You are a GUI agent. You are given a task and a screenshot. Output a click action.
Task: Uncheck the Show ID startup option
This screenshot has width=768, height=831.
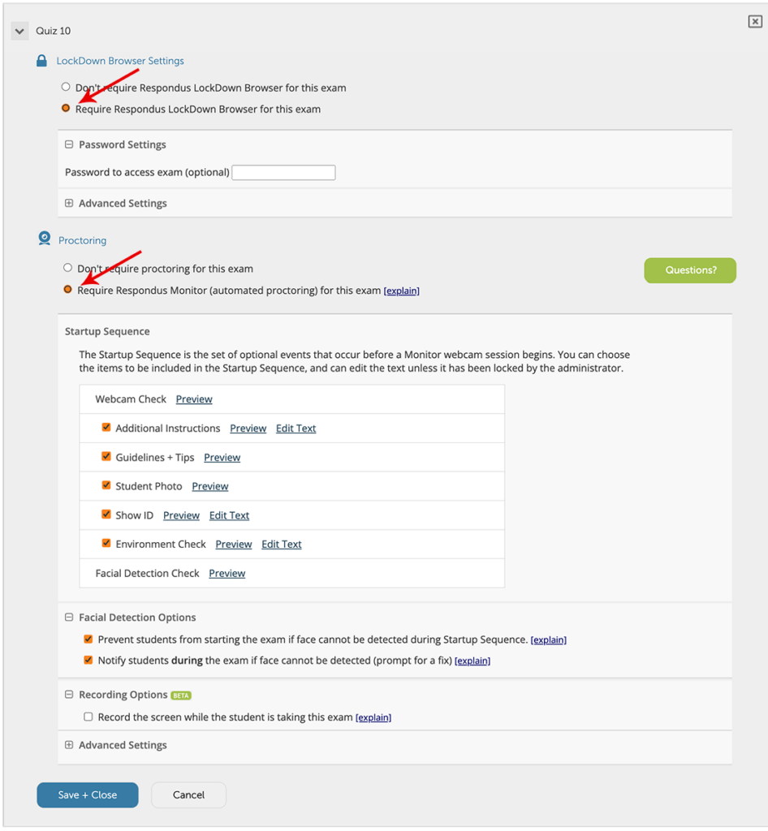coord(106,514)
